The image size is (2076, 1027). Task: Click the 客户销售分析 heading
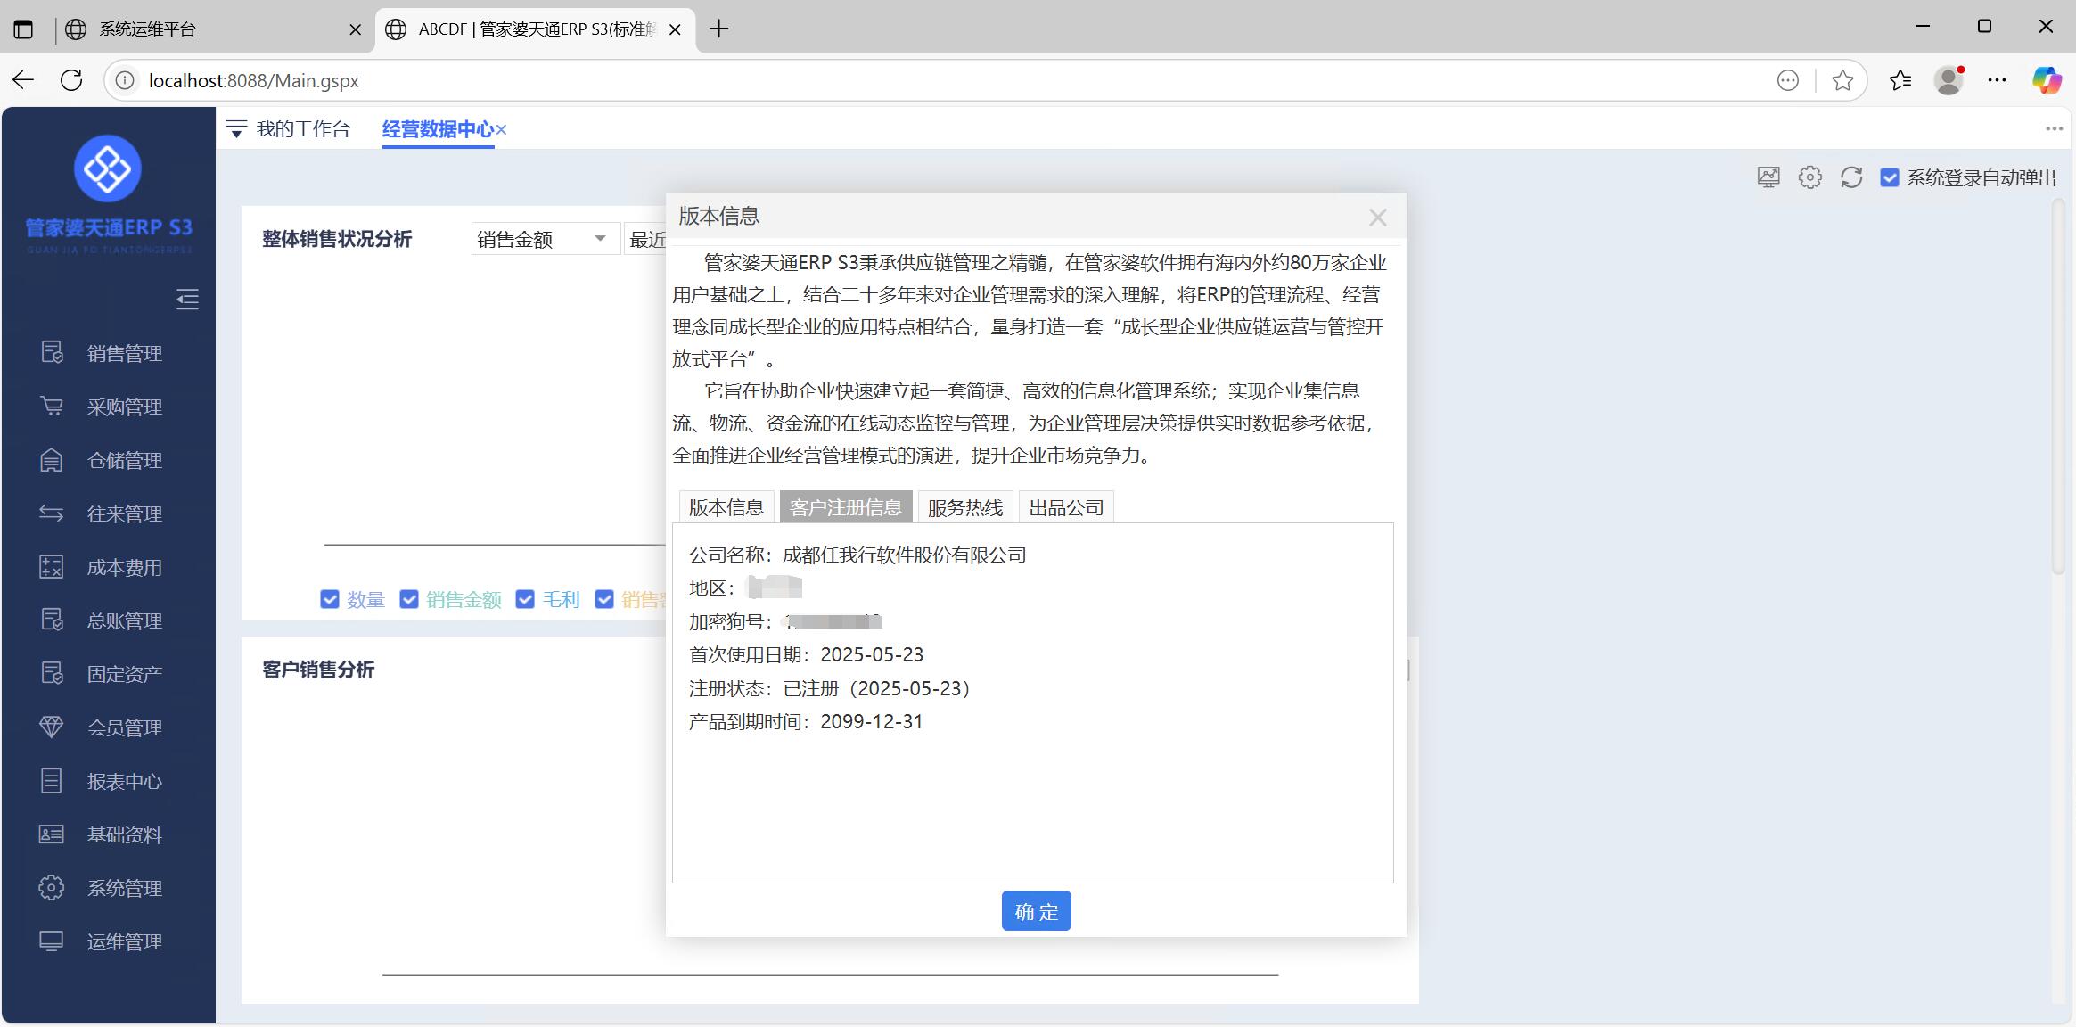pos(318,670)
